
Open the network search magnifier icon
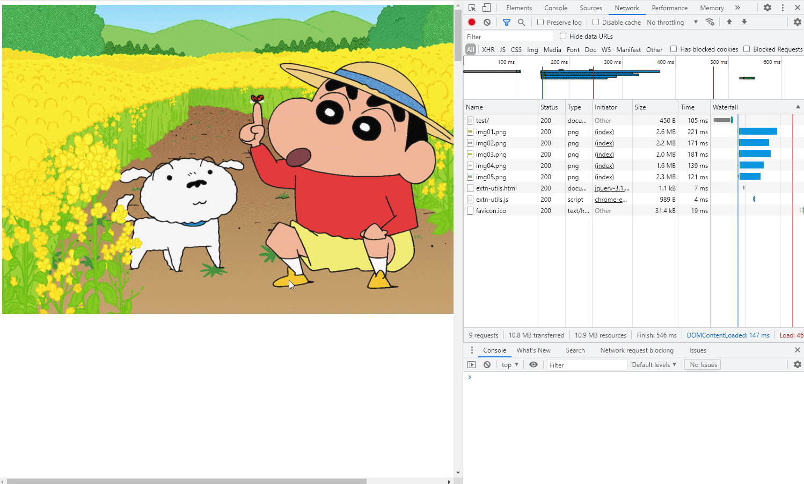521,22
